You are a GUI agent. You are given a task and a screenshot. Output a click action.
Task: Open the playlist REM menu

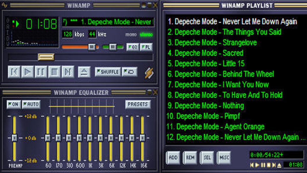pos(190,157)
